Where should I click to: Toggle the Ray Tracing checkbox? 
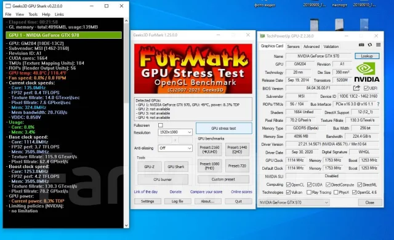point(309,192)
